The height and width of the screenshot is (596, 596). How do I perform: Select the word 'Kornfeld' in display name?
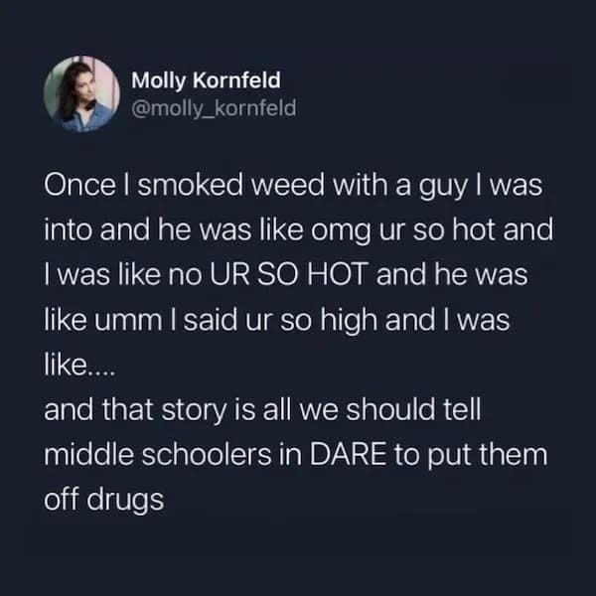(236, 79)
